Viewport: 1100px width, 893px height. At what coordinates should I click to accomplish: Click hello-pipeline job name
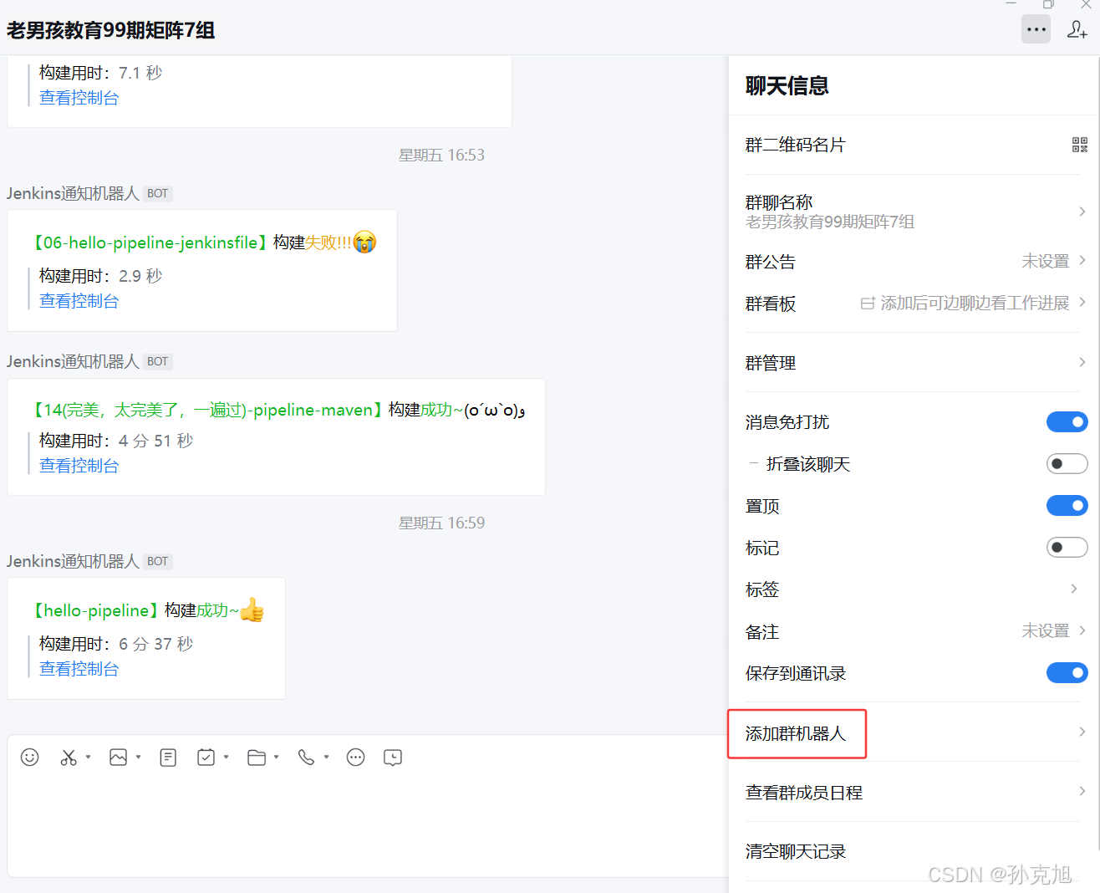tap(96, 610)
